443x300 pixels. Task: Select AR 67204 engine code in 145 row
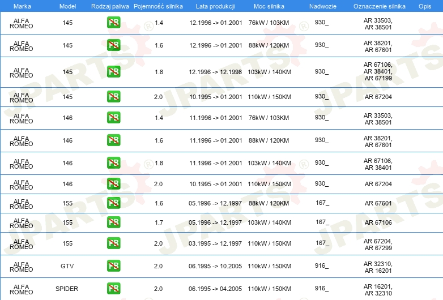tap(378, 97)
